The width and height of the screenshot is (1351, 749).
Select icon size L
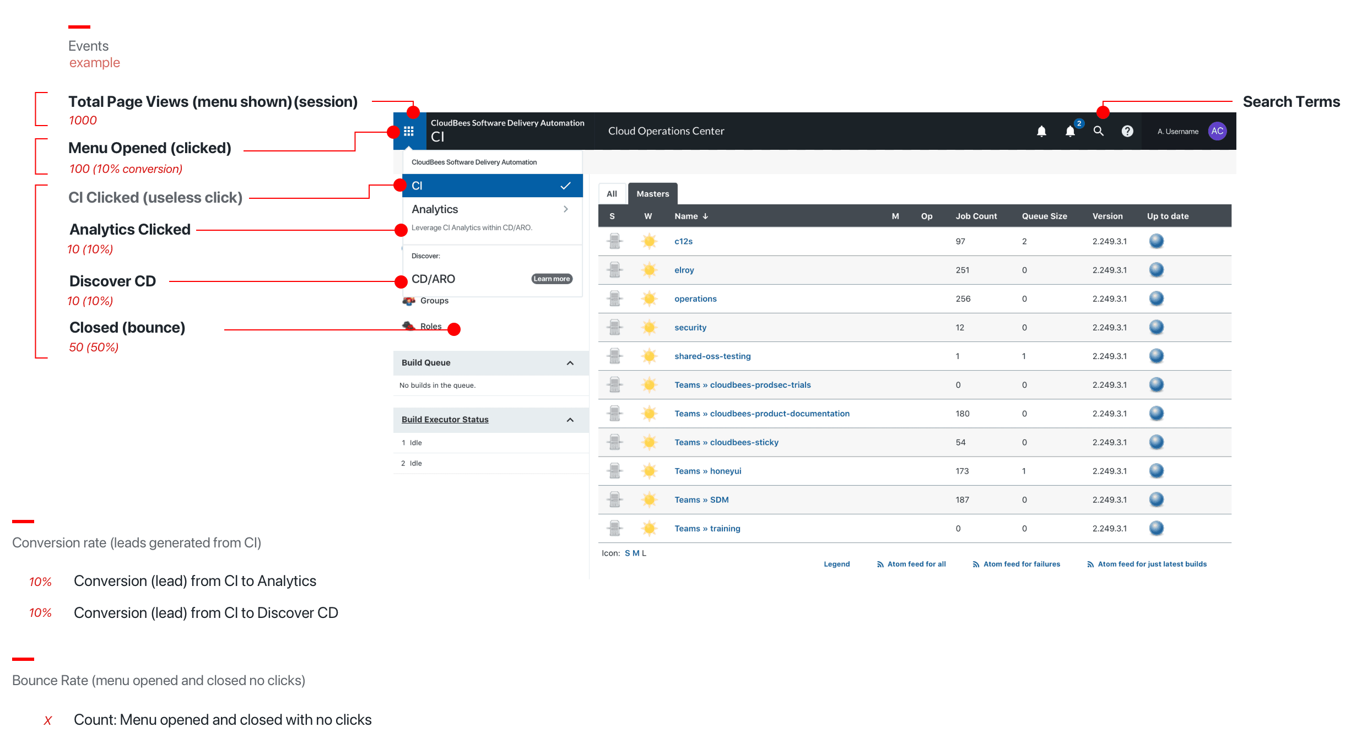click(x=644, y=553)
